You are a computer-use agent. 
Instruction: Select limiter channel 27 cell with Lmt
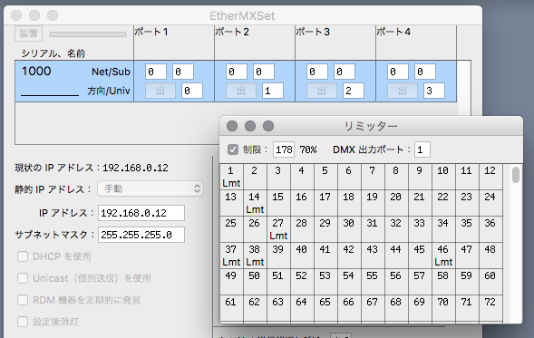[278, 229]
